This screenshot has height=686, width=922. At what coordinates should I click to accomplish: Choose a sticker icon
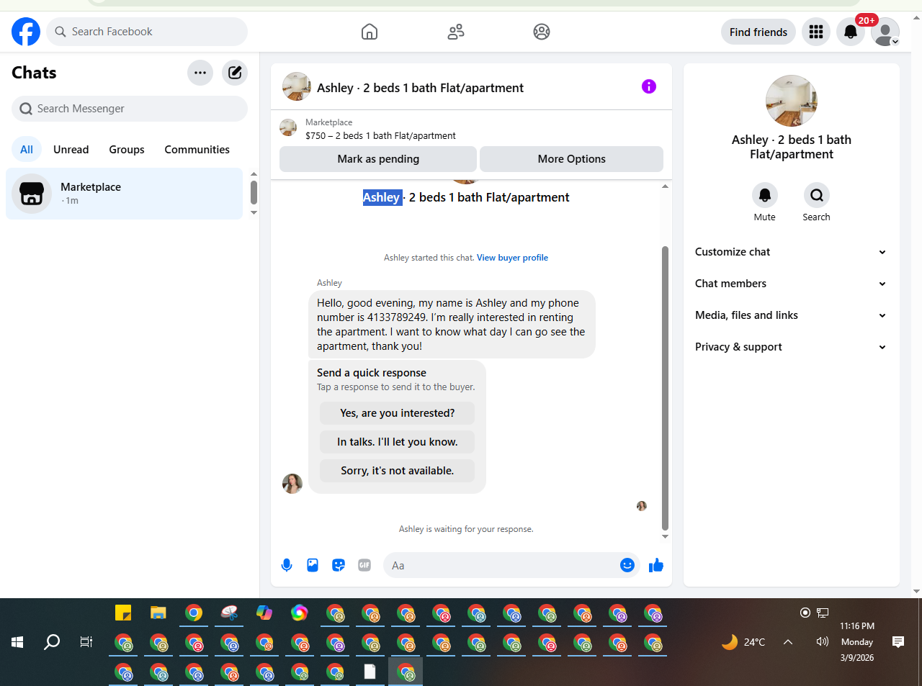(x=339, y=565)
